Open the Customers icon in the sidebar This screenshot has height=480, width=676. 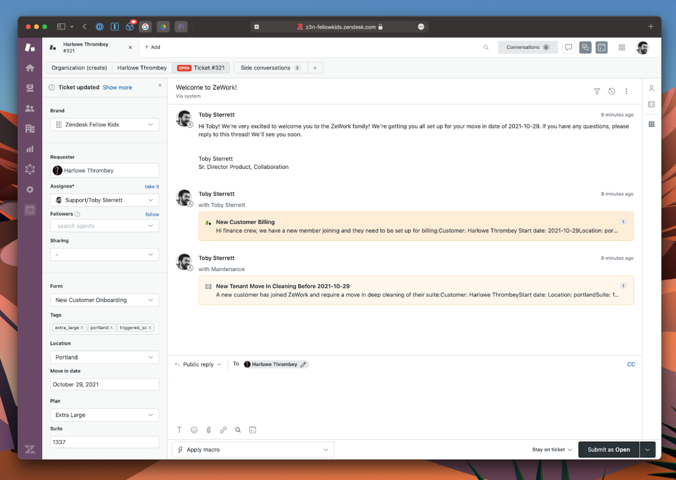pos(30,108)
